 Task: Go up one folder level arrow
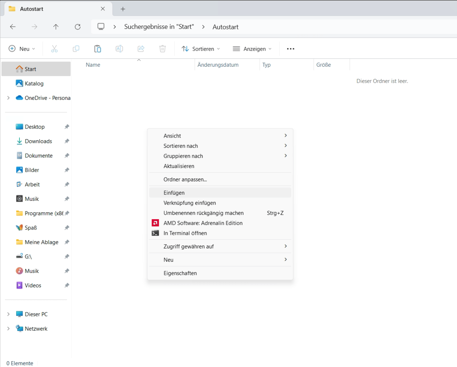56,27
